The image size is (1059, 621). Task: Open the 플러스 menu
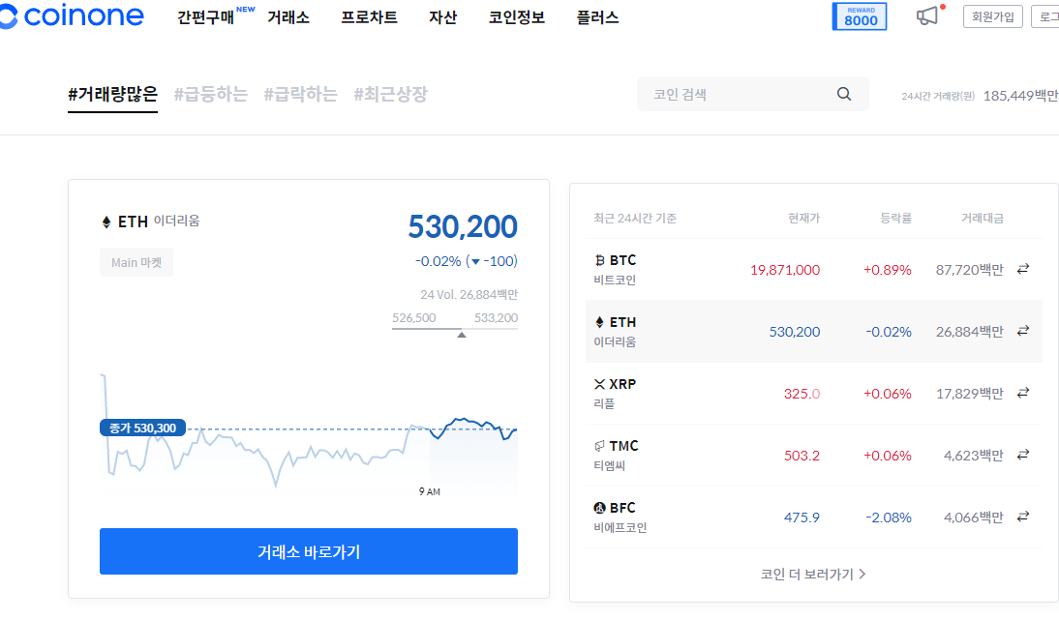point(597,17)
